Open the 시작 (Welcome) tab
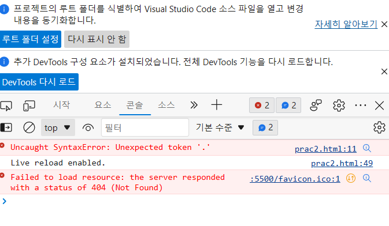Screen dimensions: 389x226 click(61, 105)
